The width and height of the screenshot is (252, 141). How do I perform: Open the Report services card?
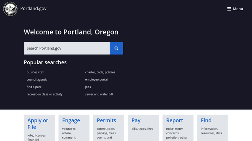point(178,128)
